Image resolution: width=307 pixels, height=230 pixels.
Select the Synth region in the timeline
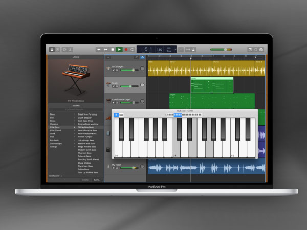[x=212, y=85]
